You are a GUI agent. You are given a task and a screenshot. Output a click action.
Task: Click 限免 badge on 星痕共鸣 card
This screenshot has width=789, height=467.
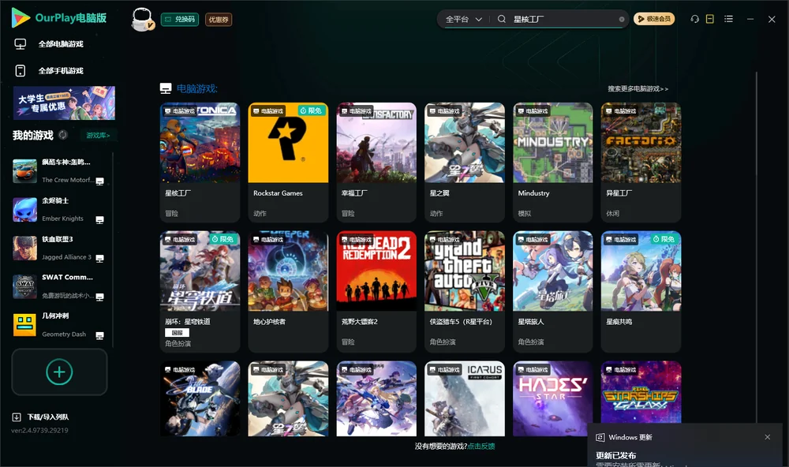tap(664, 239)
